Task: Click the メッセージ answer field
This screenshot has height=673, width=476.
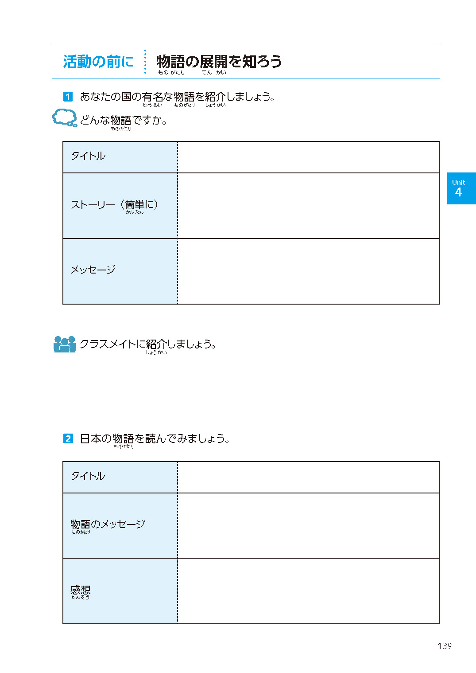Action: 308,271
